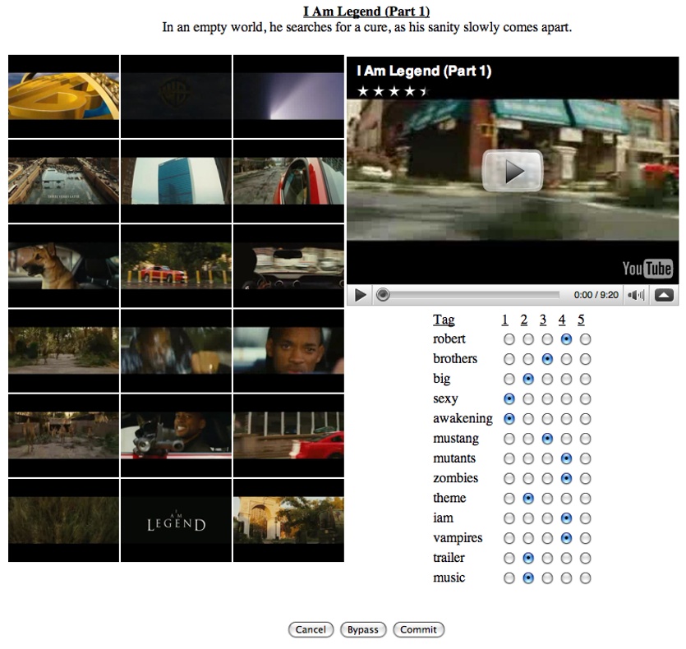Select rating 1 for the 'music' tag
Viewport: 686px width, 649px height.
(509, 578)
